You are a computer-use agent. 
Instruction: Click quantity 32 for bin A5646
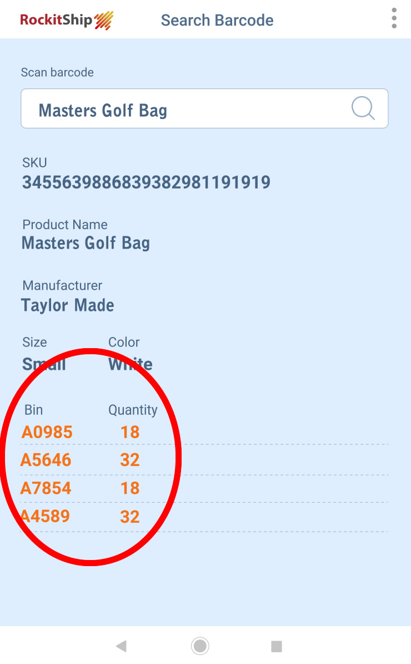click(x=130, y=460)
